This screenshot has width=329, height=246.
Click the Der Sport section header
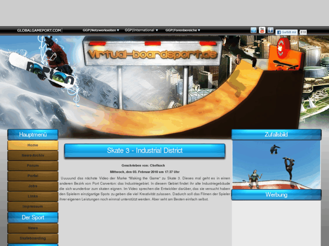coord(33,218)
